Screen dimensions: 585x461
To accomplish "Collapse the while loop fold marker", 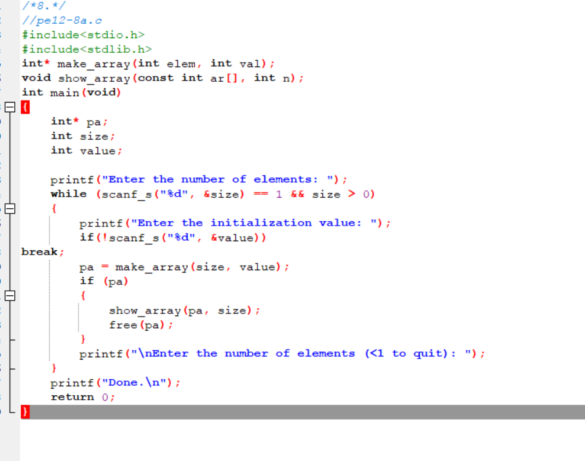I will [x=10, y=208].
